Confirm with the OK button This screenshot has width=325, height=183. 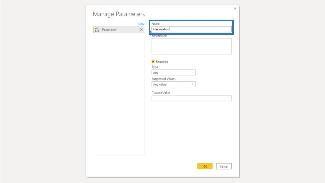tap(205, 166)
